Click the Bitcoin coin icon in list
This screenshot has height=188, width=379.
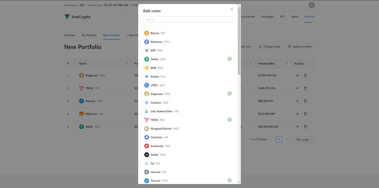point(147,33)
